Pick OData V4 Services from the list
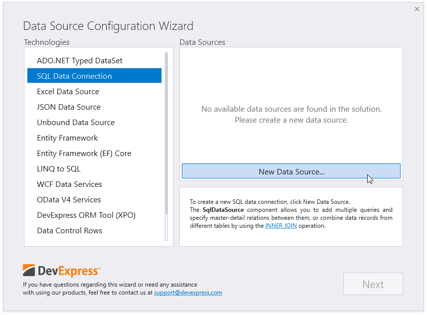427x315 pixels. [94, 200]
